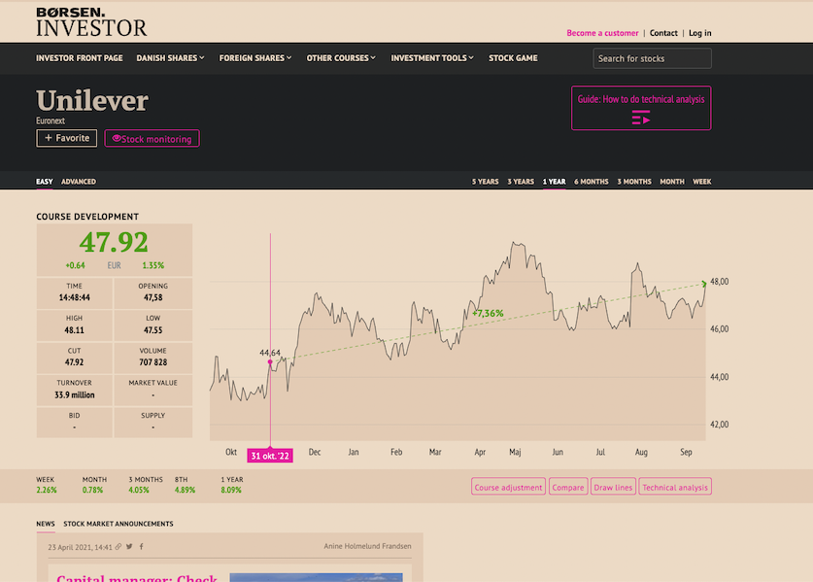
Task: Select the 6 Months time range
Action: coord(591,182)
